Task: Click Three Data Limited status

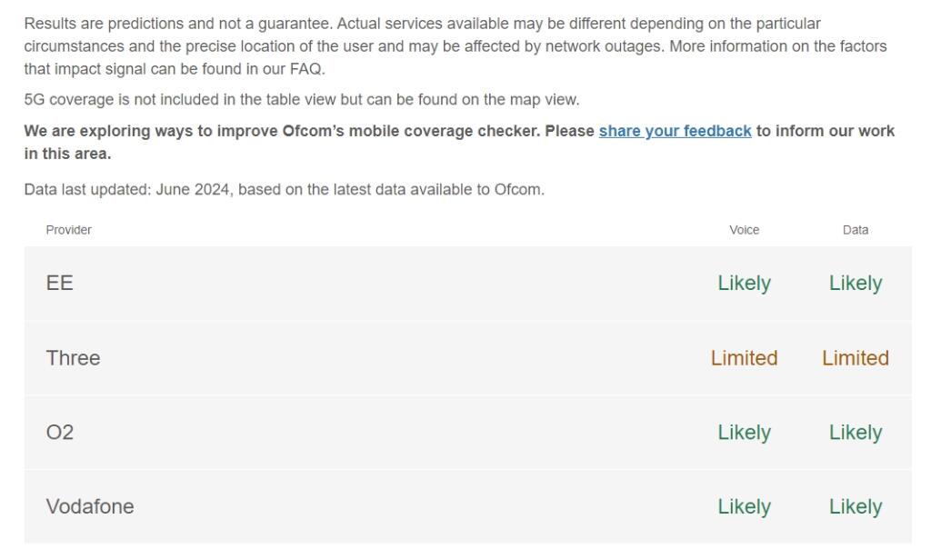Action: coord(855,358)
